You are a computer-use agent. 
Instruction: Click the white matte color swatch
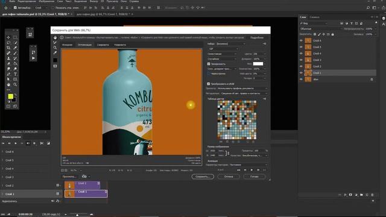pos(258,64)
